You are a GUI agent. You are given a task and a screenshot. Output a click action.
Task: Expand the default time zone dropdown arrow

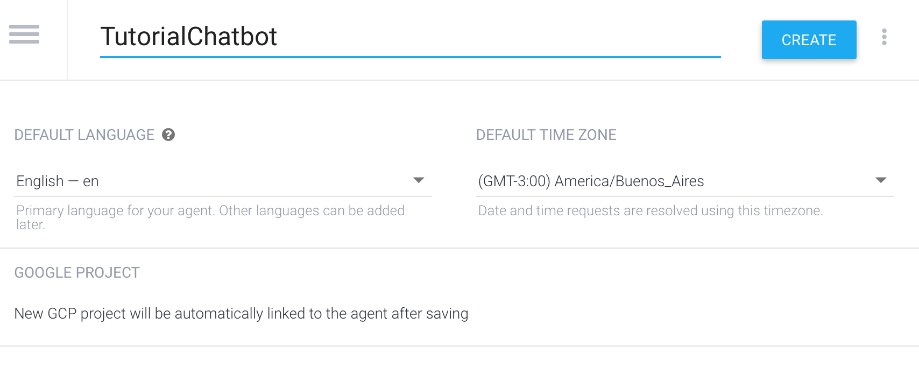(881, 180)
